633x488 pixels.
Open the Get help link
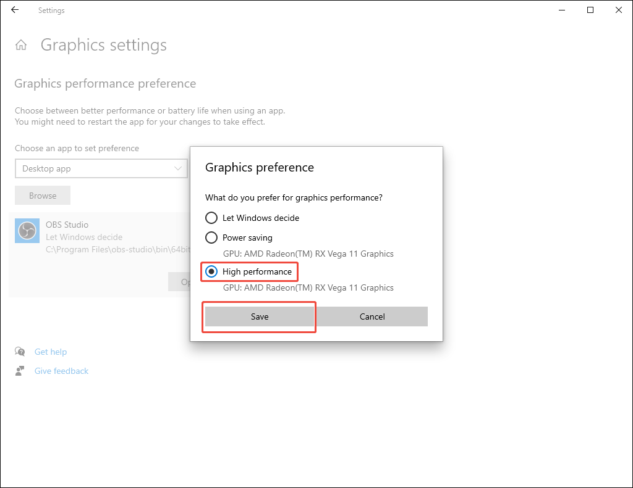pyautogui.click(x=51, y=351)
